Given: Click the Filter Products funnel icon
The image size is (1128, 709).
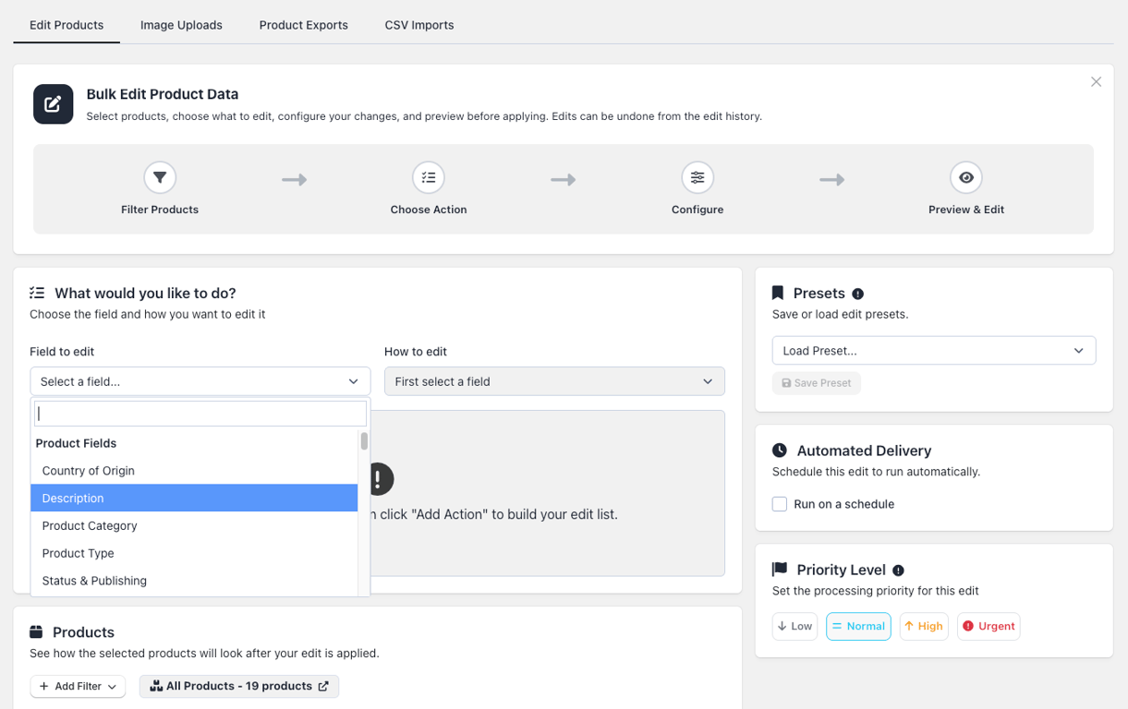Looking at the screenshot, I should [160, 177].
